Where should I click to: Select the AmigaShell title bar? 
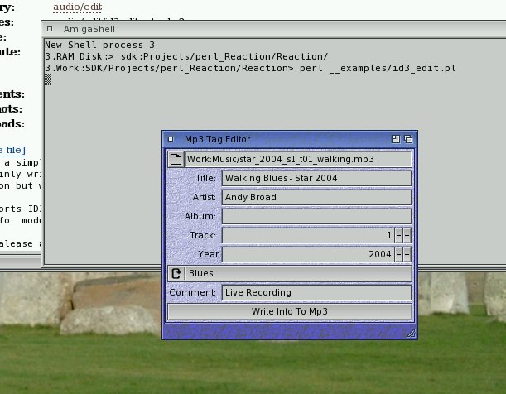click(273, 29)
